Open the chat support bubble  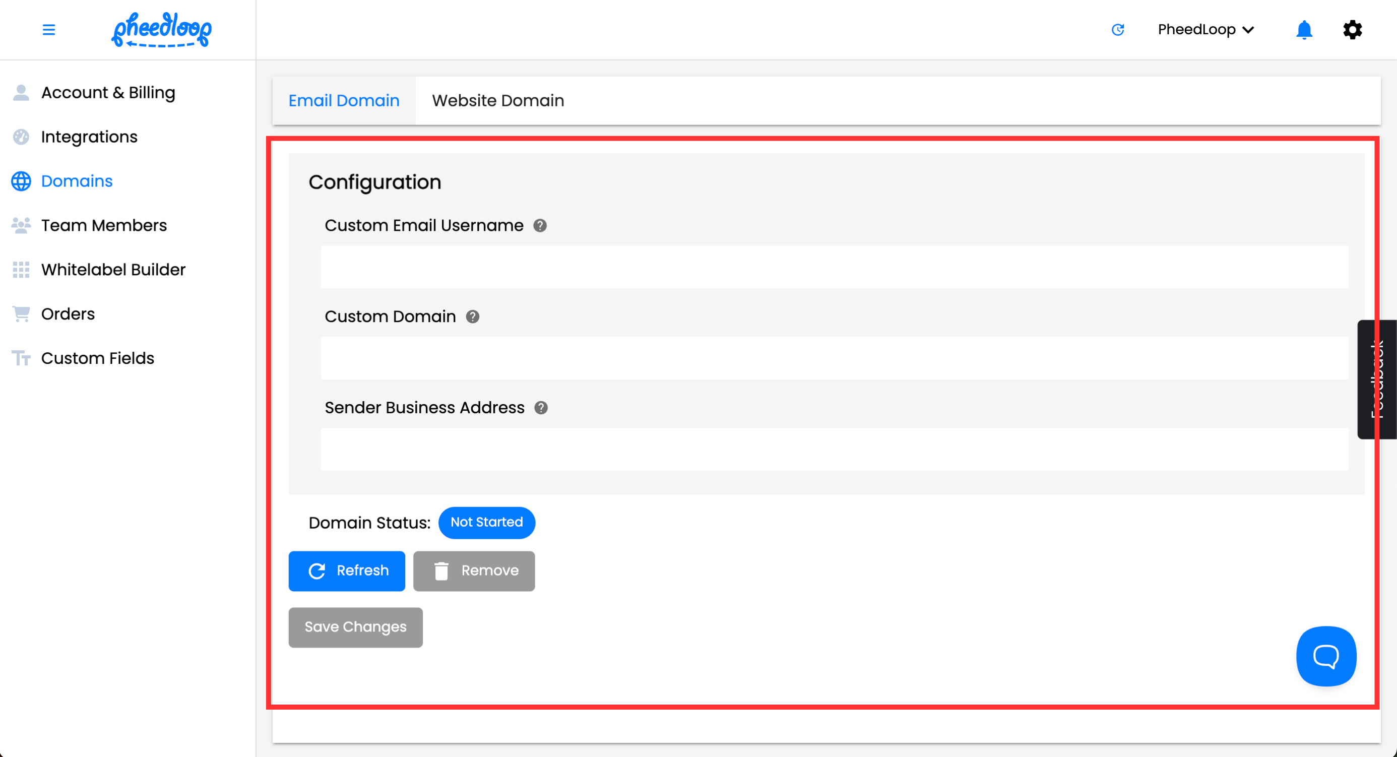(1326, 656)
